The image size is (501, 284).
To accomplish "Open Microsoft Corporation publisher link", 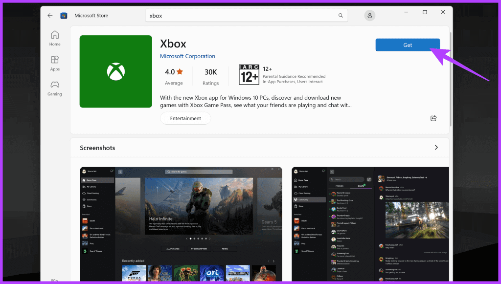I will tap(187, 56).
